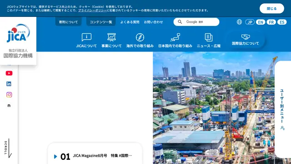Open the ニュース・広報 menu
Image resolution: width=291 pixels, height=164 pixels.
click(209, 41)
